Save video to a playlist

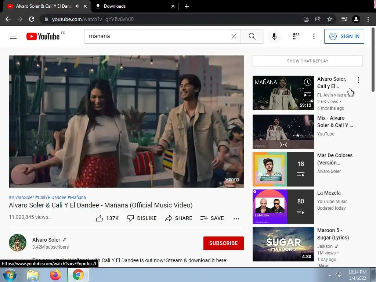[212, 218]
